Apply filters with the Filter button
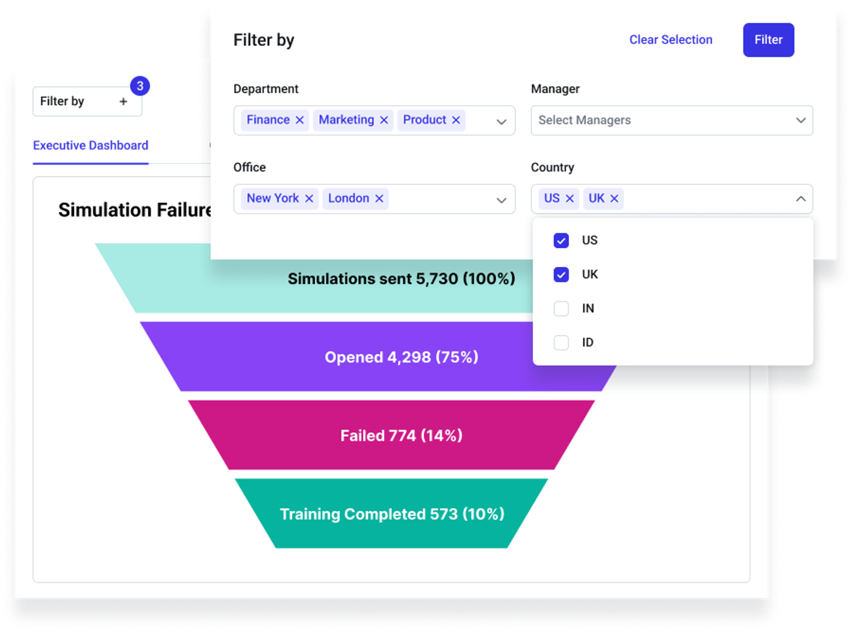Viewport: 851px width, 631px height. coord(768,40)
